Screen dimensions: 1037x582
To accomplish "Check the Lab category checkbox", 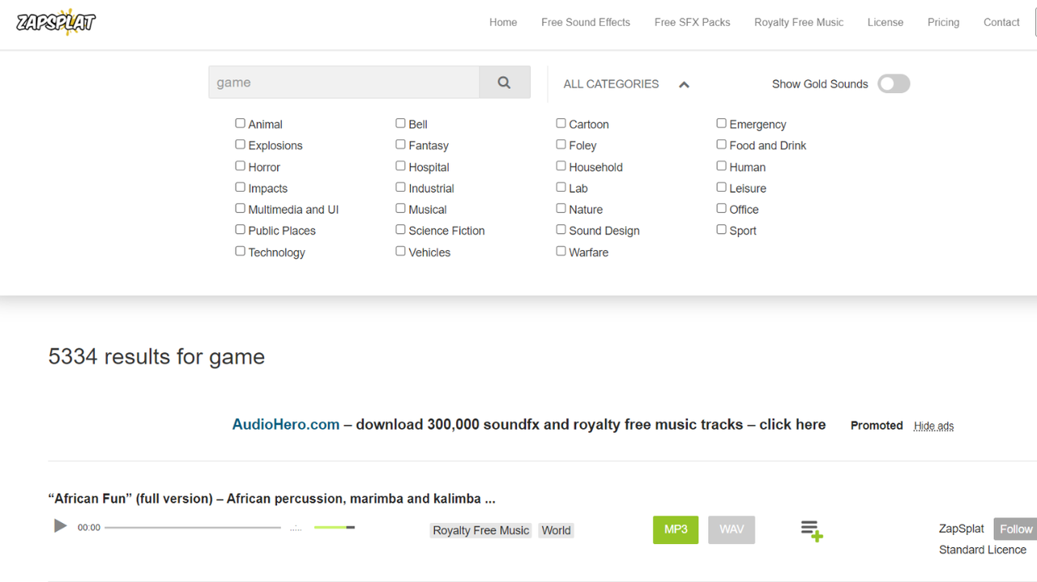I will (x=561, y=187).
